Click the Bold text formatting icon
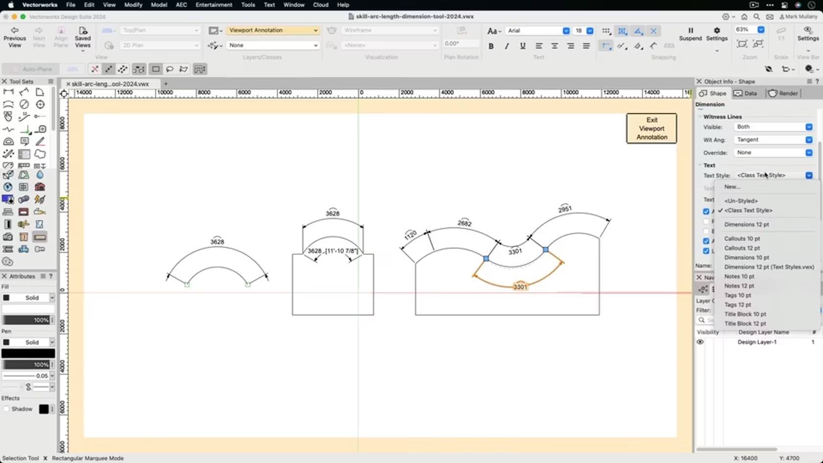This screenshot has width=823, height=463. [491, 46]
